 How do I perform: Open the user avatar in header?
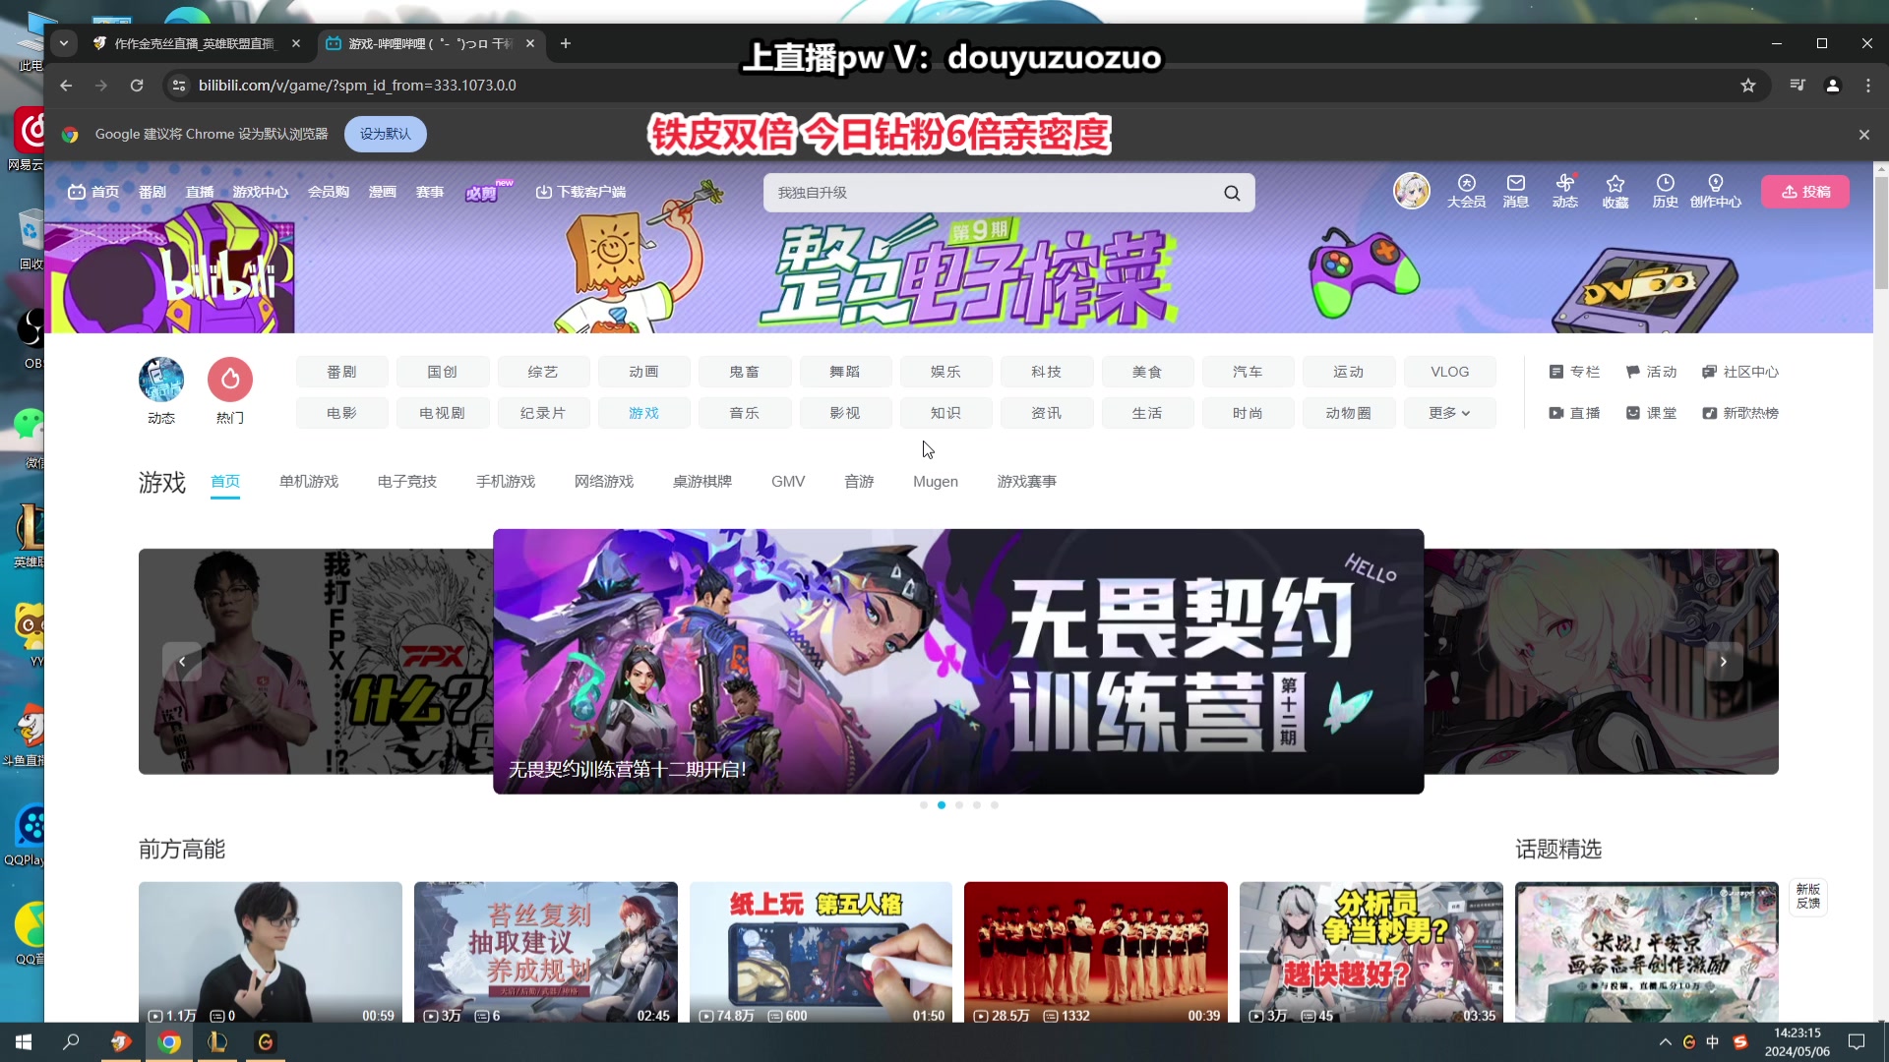[1412, 191]
